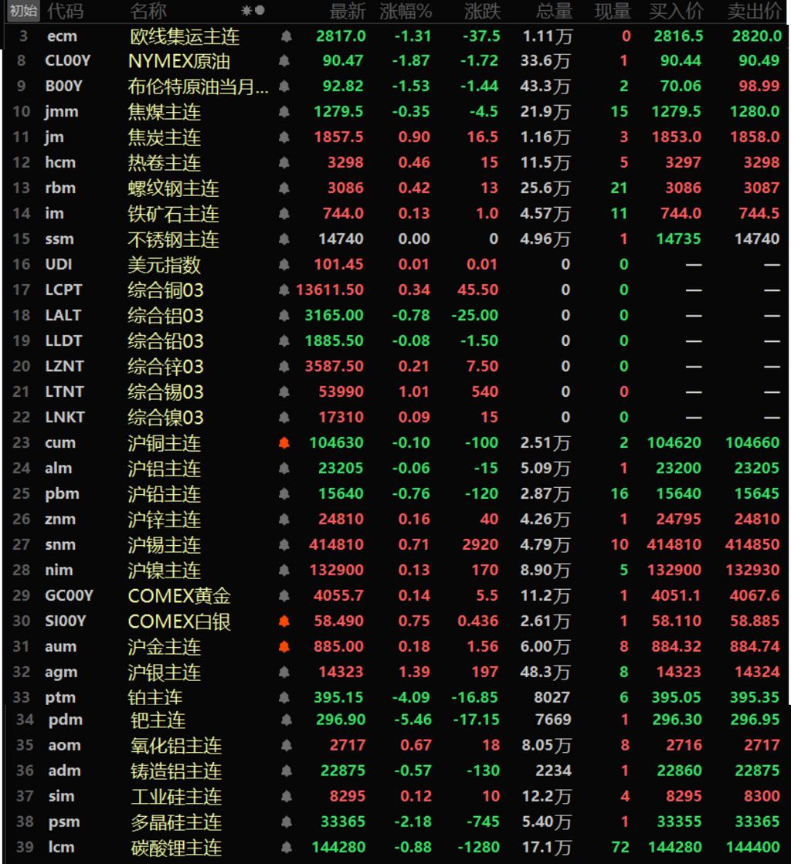This screenshot has height=864, width=791.
Task: Click the orange bell for 沪金主连
Action: point(284,647)
